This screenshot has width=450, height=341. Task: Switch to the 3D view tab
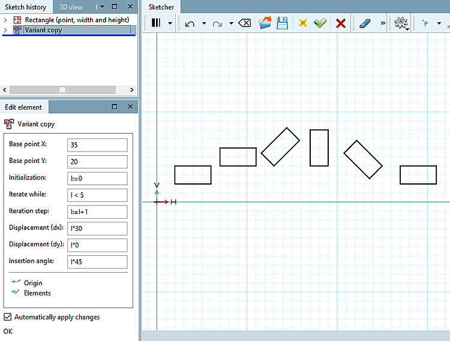point(71,7)
